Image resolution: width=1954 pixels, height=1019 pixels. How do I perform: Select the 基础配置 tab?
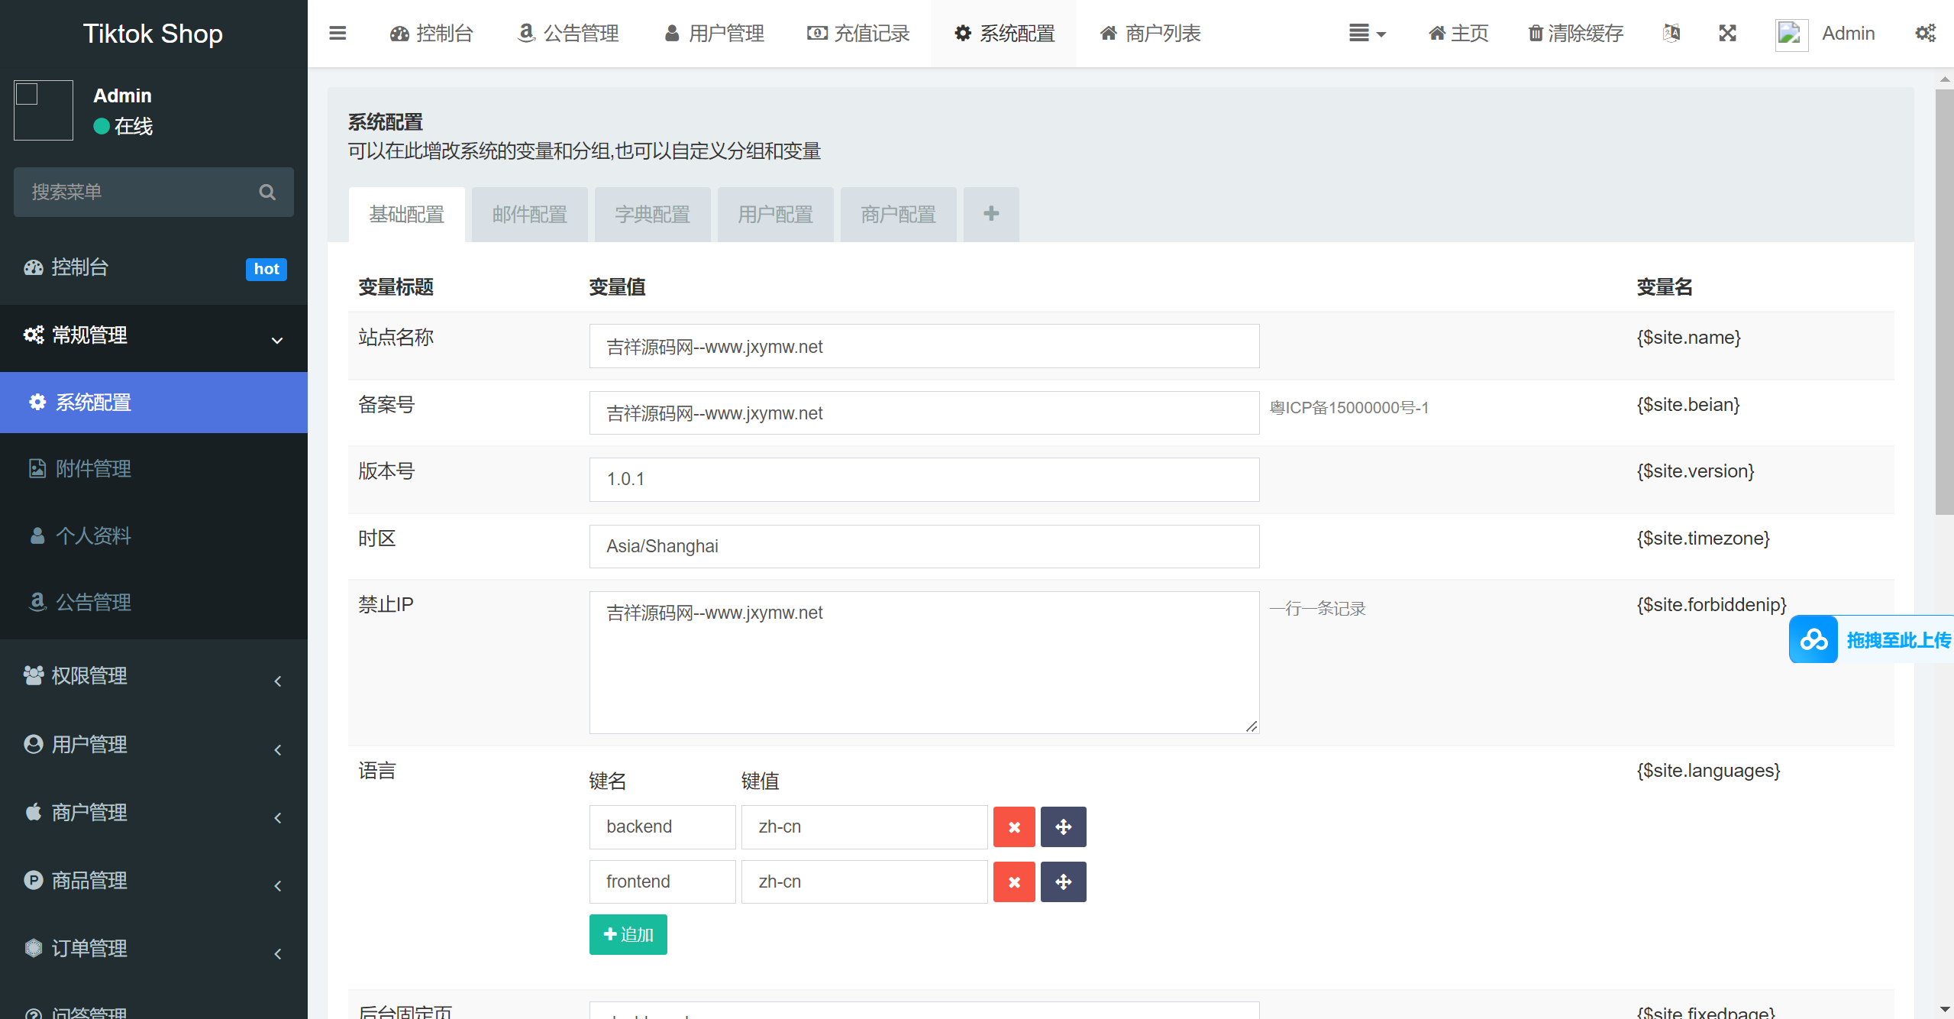pos(407,215)
